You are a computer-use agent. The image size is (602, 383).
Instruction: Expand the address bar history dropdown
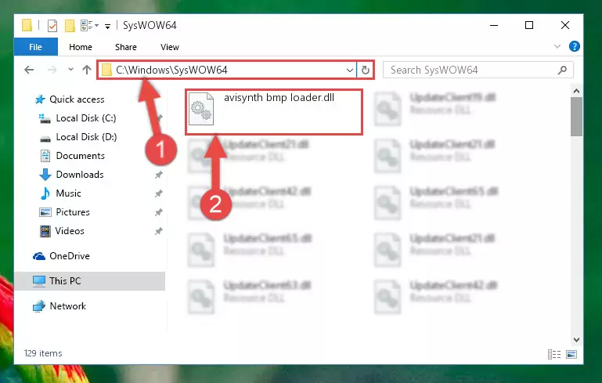[349, 70]
